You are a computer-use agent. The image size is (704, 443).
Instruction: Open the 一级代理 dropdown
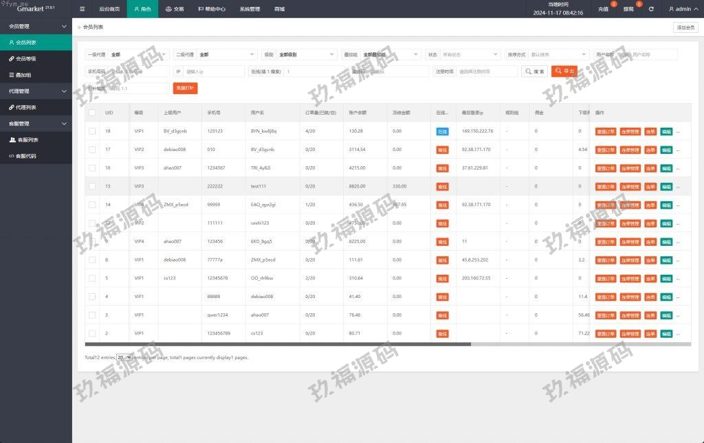pyautogui.click(x=138, y=54)
